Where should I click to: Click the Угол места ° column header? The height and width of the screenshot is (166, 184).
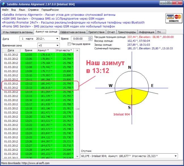pyautogui.click(x=65, y=50)
